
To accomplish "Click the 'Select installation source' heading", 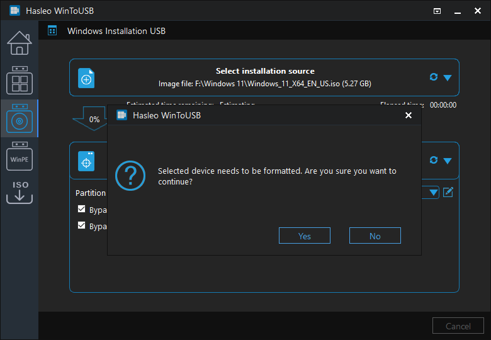I will 265,71.
